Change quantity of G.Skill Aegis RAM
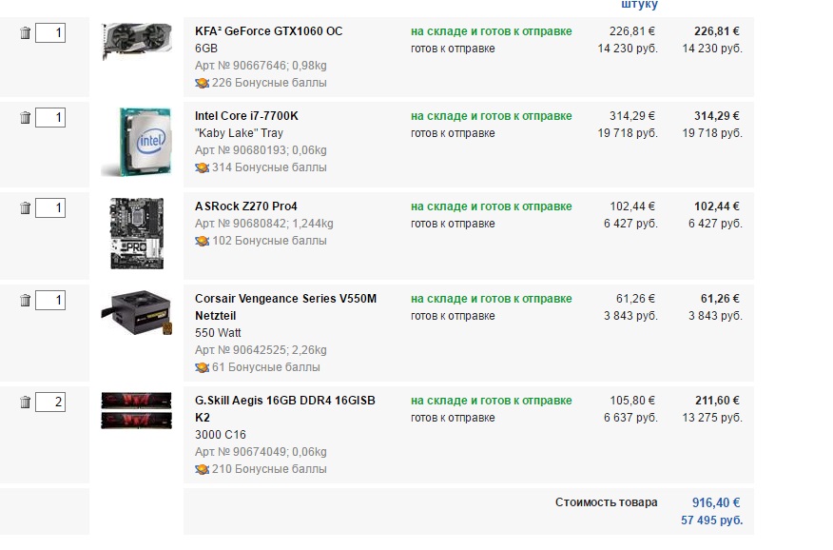The image size is (833, 550). coord(50,403)
